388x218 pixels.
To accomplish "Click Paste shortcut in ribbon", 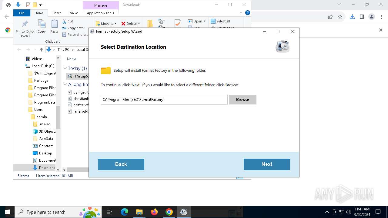I will pyautogui.click(x=75, y=35).
